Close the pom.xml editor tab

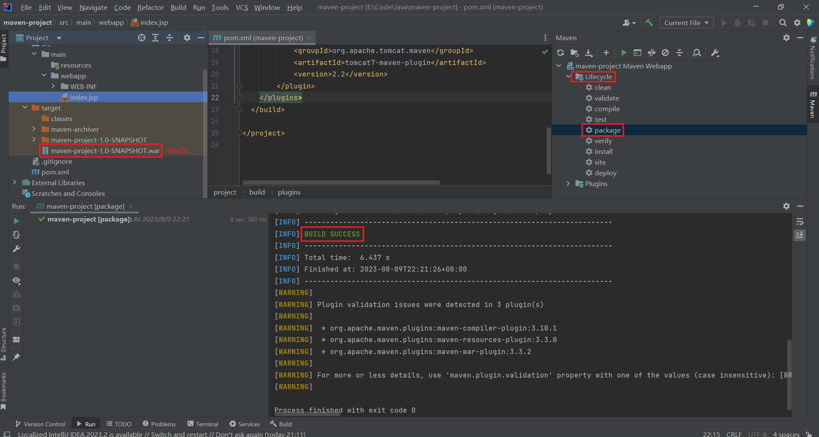[309, 38]
